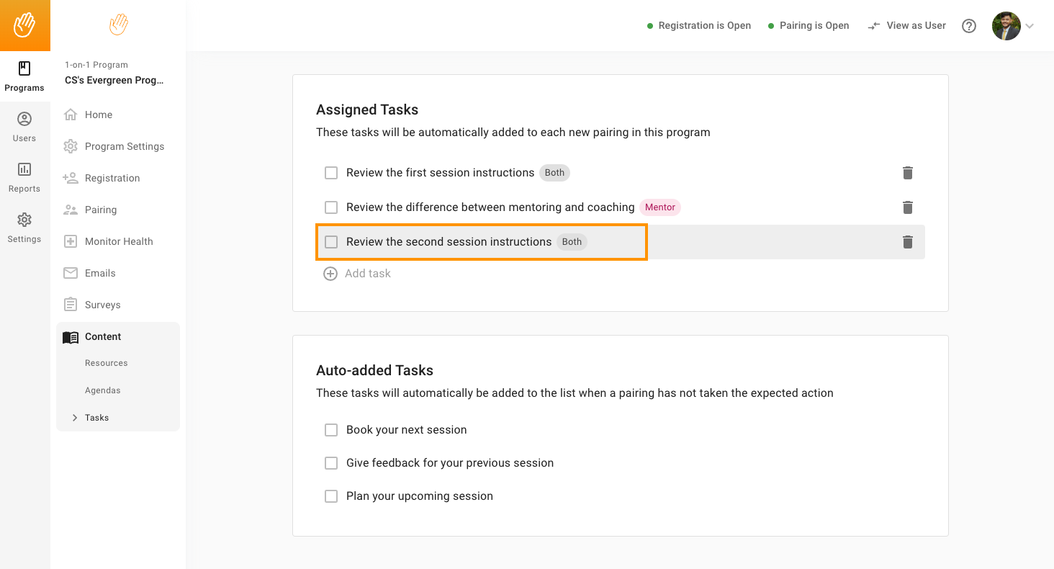Click the user profile avatar
The image size is (1054, 569).
click(x=1006, y=26)
